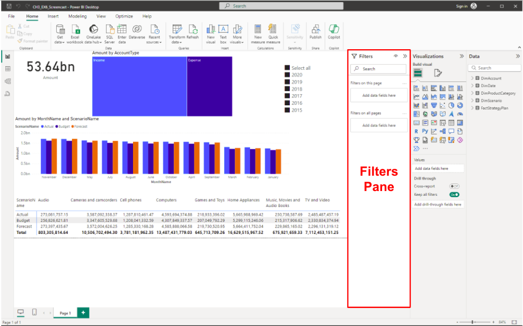
Task: Select the Python visual icon
Action: point(425,131)
